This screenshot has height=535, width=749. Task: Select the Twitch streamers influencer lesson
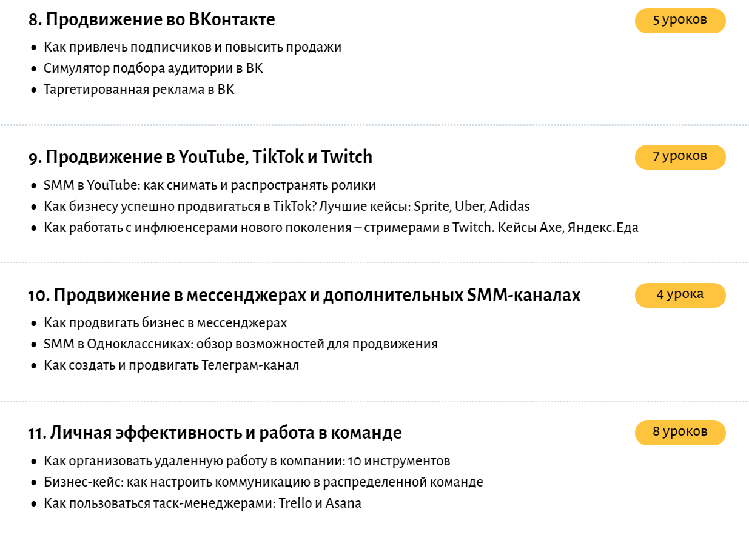tap(341, 228)
